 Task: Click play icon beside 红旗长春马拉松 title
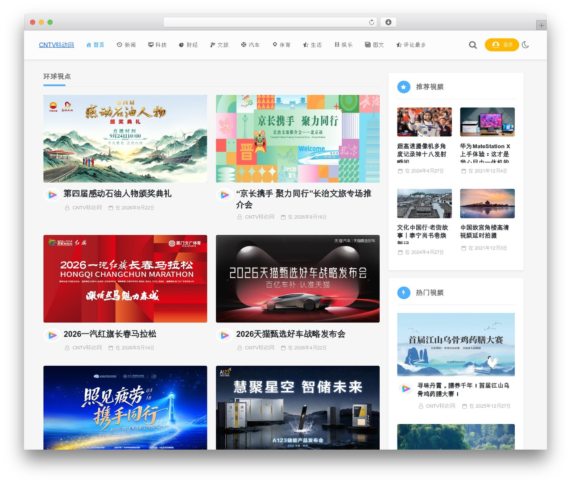(x=52, y=335)
